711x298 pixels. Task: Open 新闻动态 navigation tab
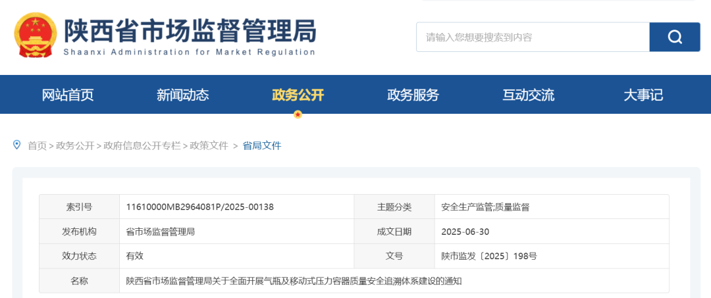(183, 95)
